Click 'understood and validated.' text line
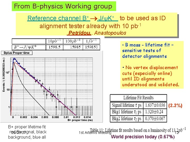 150,85
